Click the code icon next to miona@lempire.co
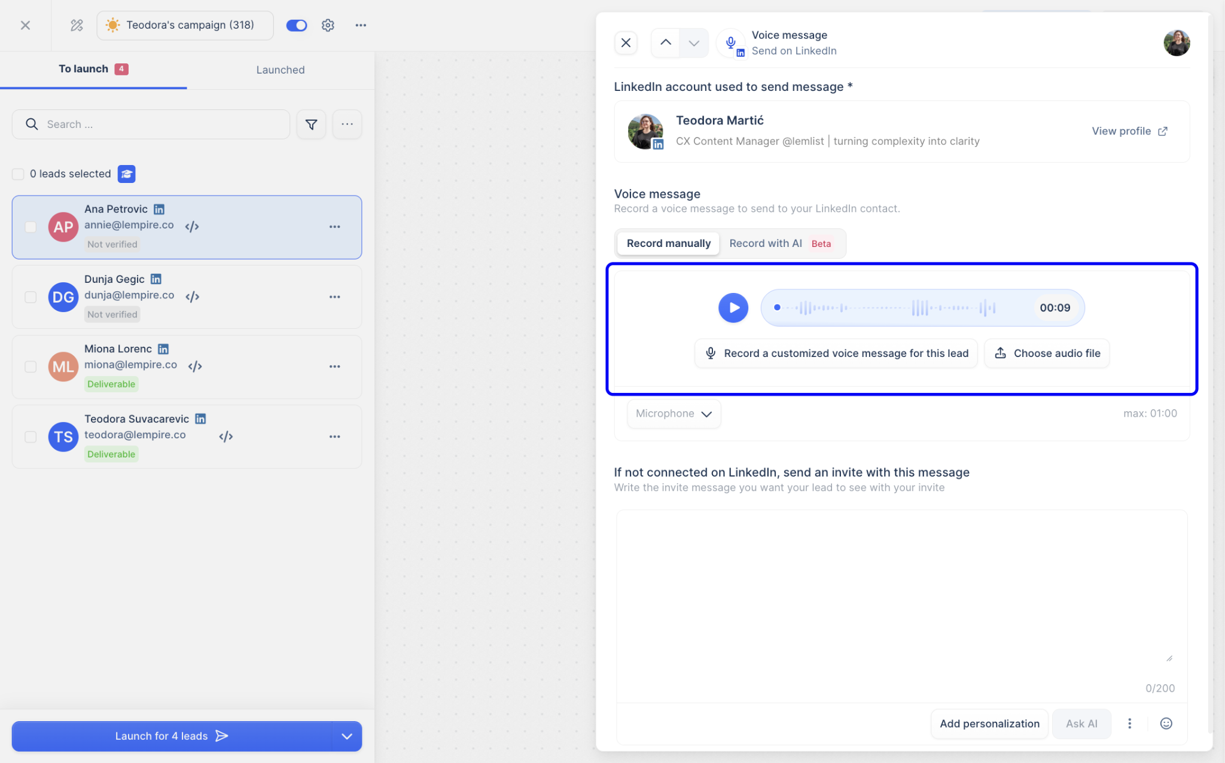 (x=195, y=366)
